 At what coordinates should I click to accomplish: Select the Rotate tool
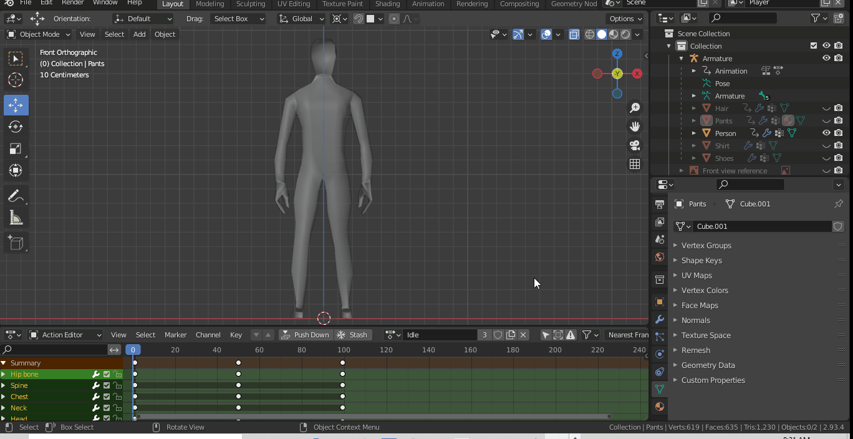[x=16, y=127]
